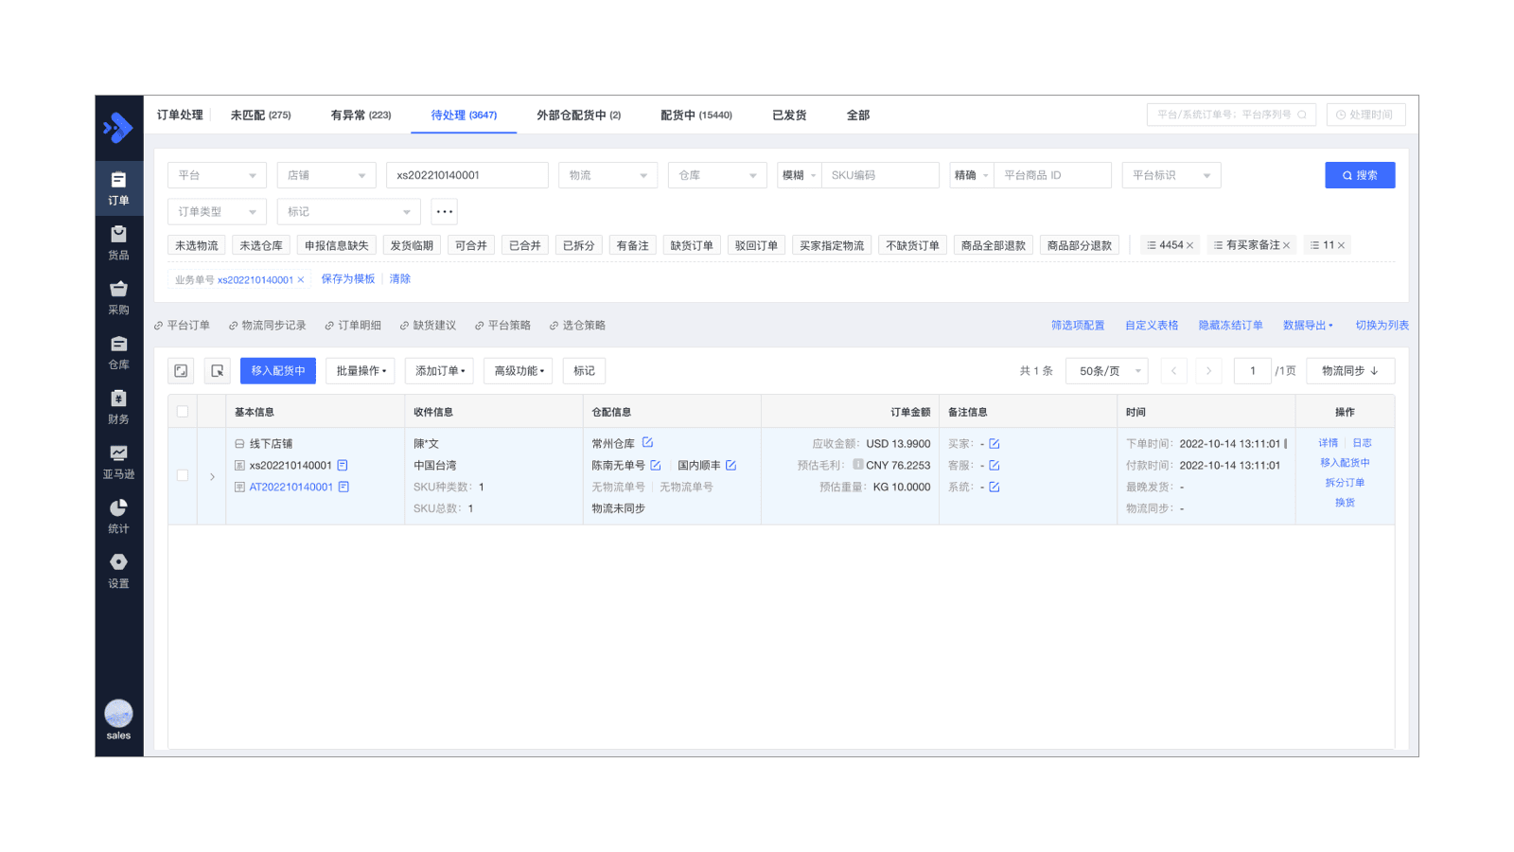
Task: Expand the 平台 platform dropdown
Action: pyautogui.click(x=217, y=175)
